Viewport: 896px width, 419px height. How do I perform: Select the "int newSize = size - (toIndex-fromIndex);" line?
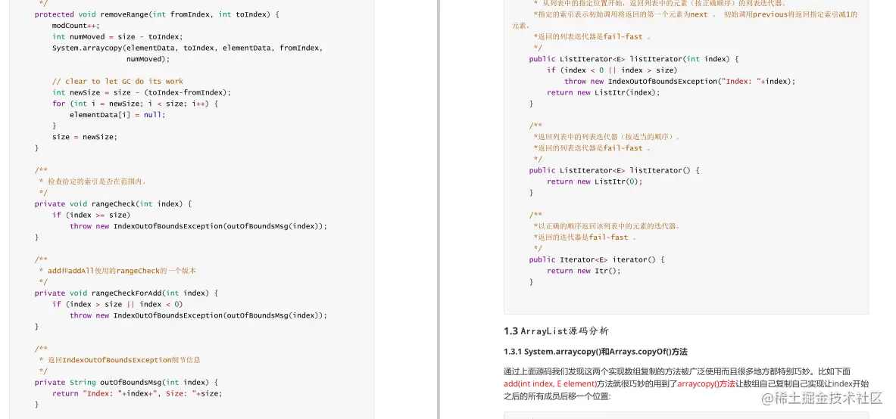(141, 92)
